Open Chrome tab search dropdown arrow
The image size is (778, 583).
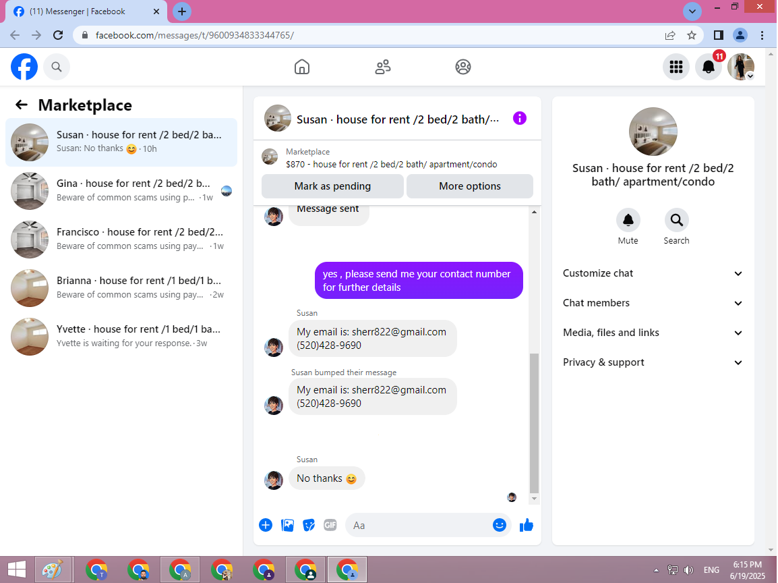coord(692,11)
